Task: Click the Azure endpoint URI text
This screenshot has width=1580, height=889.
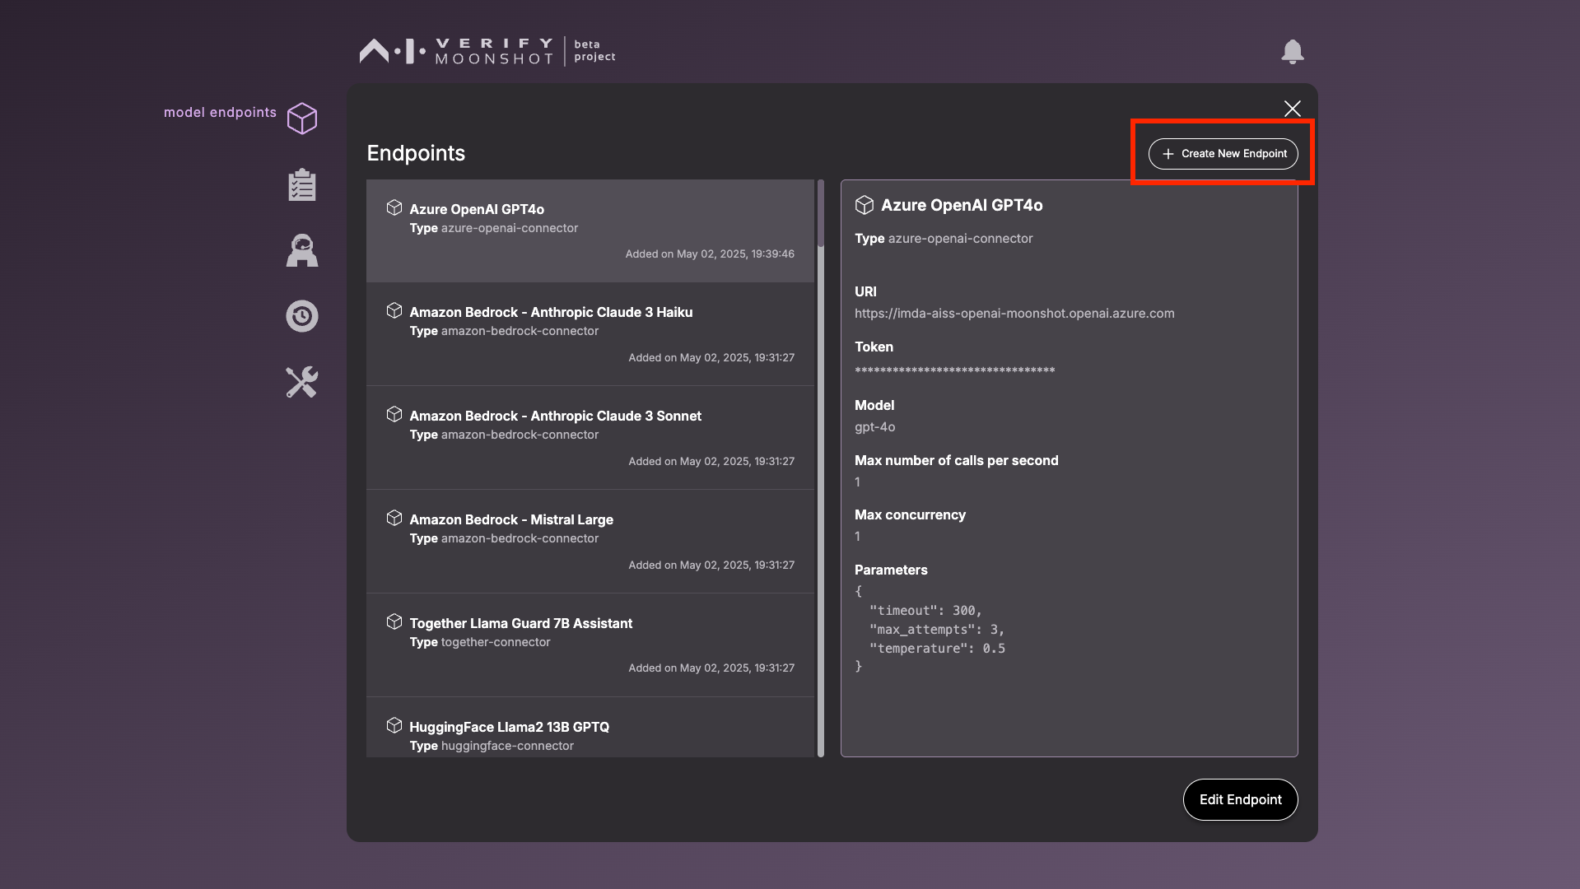Action: click(1014, 314)
